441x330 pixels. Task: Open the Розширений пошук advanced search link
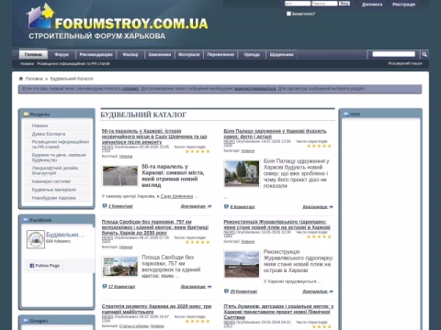tap(405, 63)
